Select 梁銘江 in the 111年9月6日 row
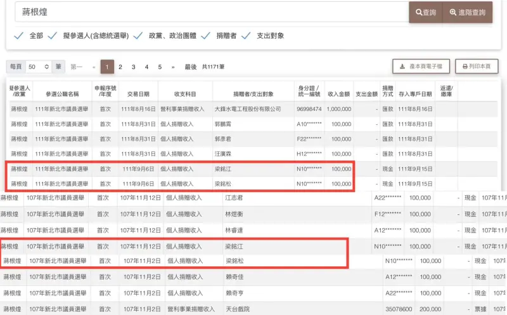507x315 pixels. click(223, 169)
